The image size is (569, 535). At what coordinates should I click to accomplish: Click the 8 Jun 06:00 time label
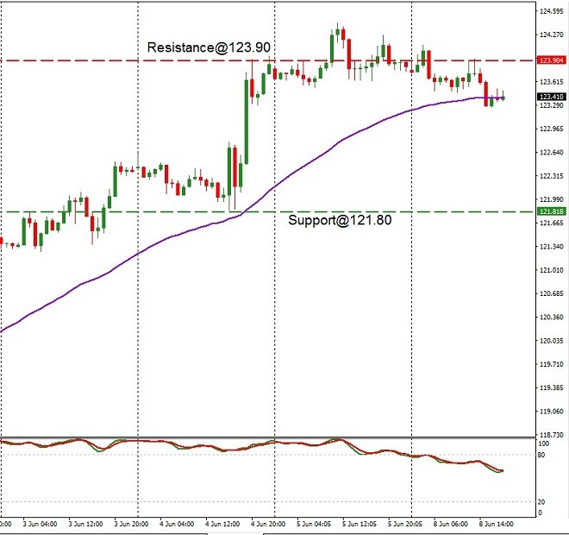[451, 524]
